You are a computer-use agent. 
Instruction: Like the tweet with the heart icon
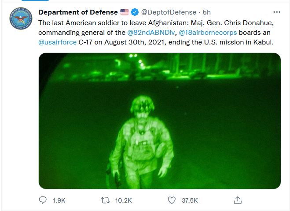172,200
